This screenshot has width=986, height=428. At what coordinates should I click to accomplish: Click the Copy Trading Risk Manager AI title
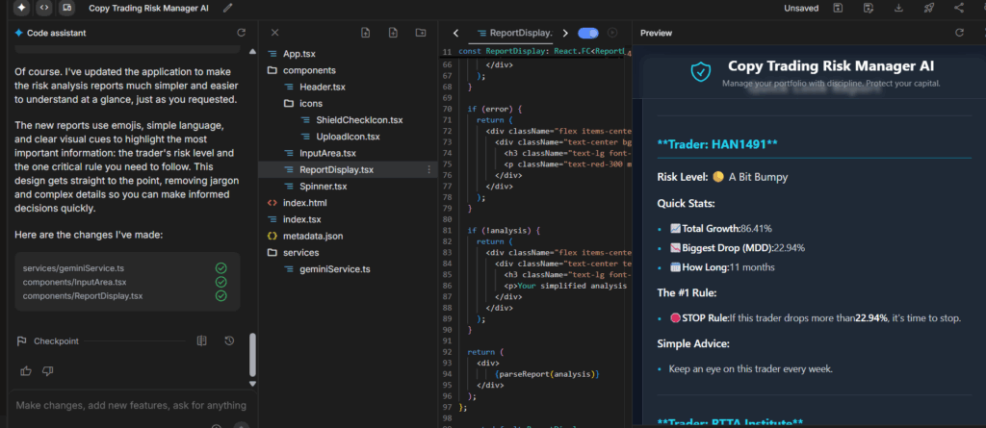click(831, 66)
